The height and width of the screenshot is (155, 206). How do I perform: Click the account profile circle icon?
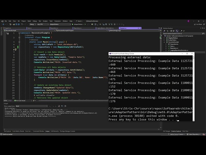coord(189,21)
